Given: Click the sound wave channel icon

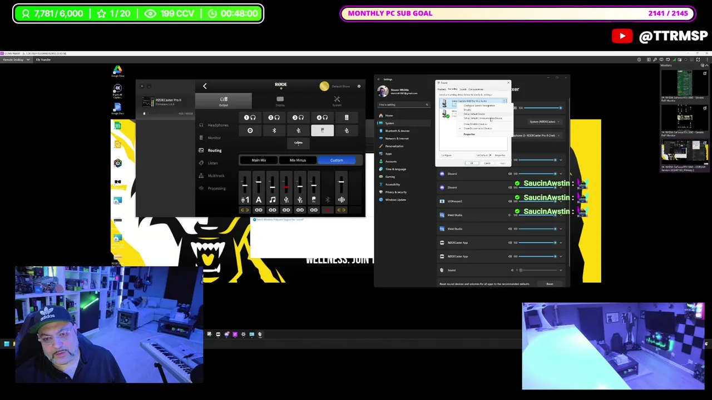Looking at the screenshot, I should click(341, 200).
